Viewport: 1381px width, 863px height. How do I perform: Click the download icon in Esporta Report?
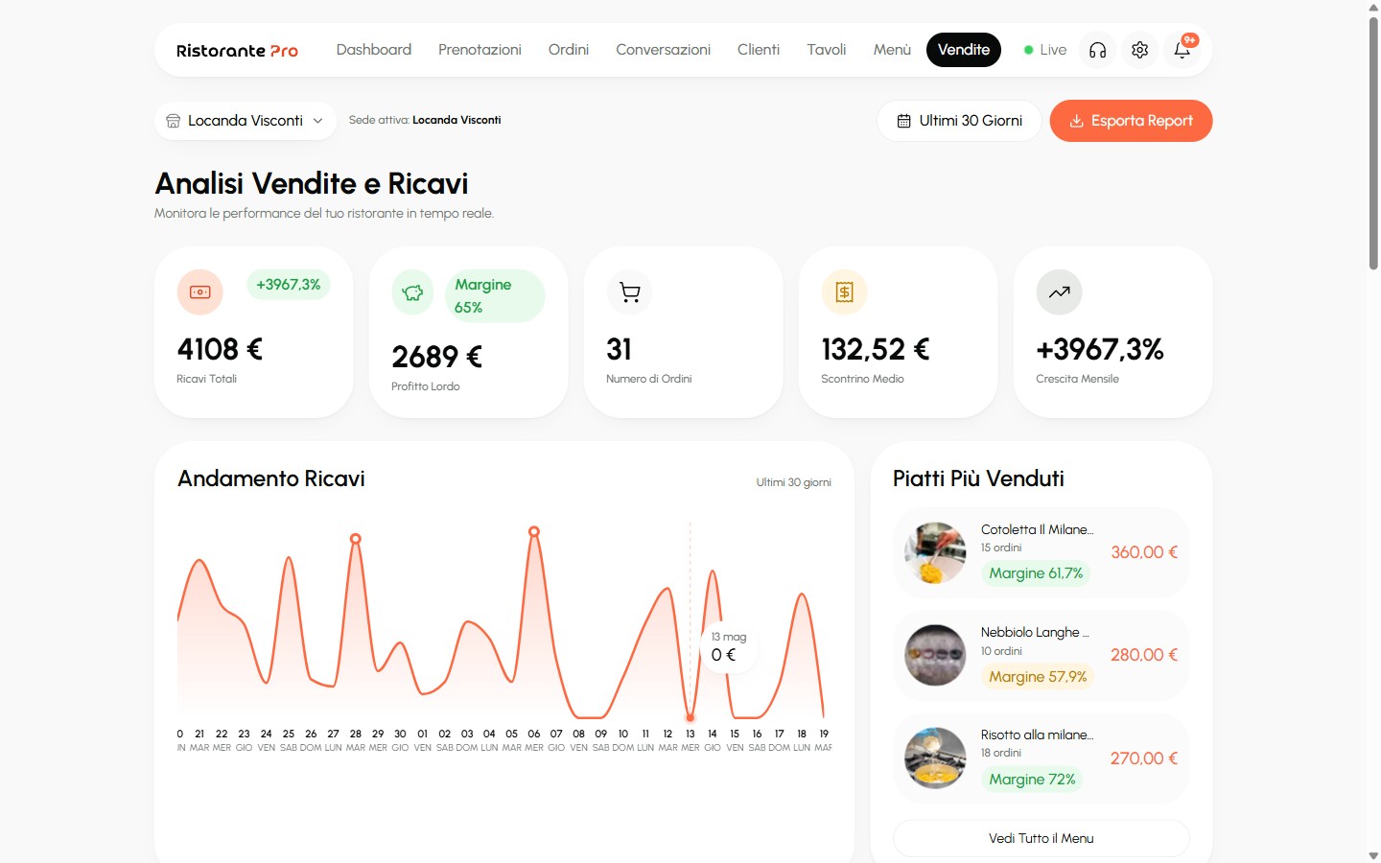click(1077, 121)
